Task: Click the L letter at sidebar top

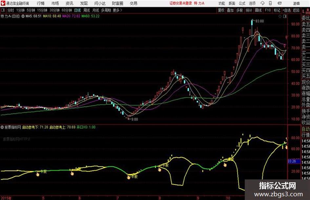Action: [x=303, y=11]
